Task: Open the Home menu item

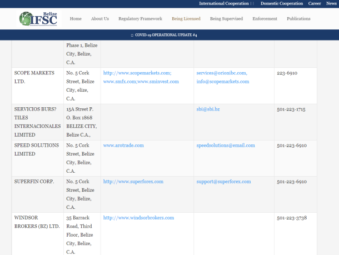Action: point(76,18)
